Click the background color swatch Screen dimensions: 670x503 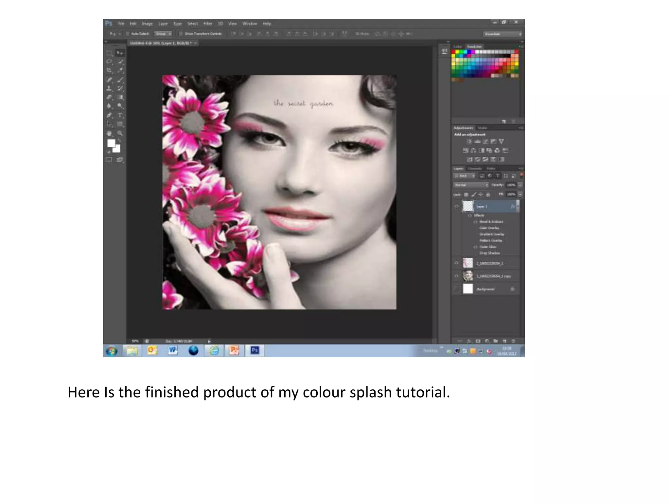(x=117, y=149)
